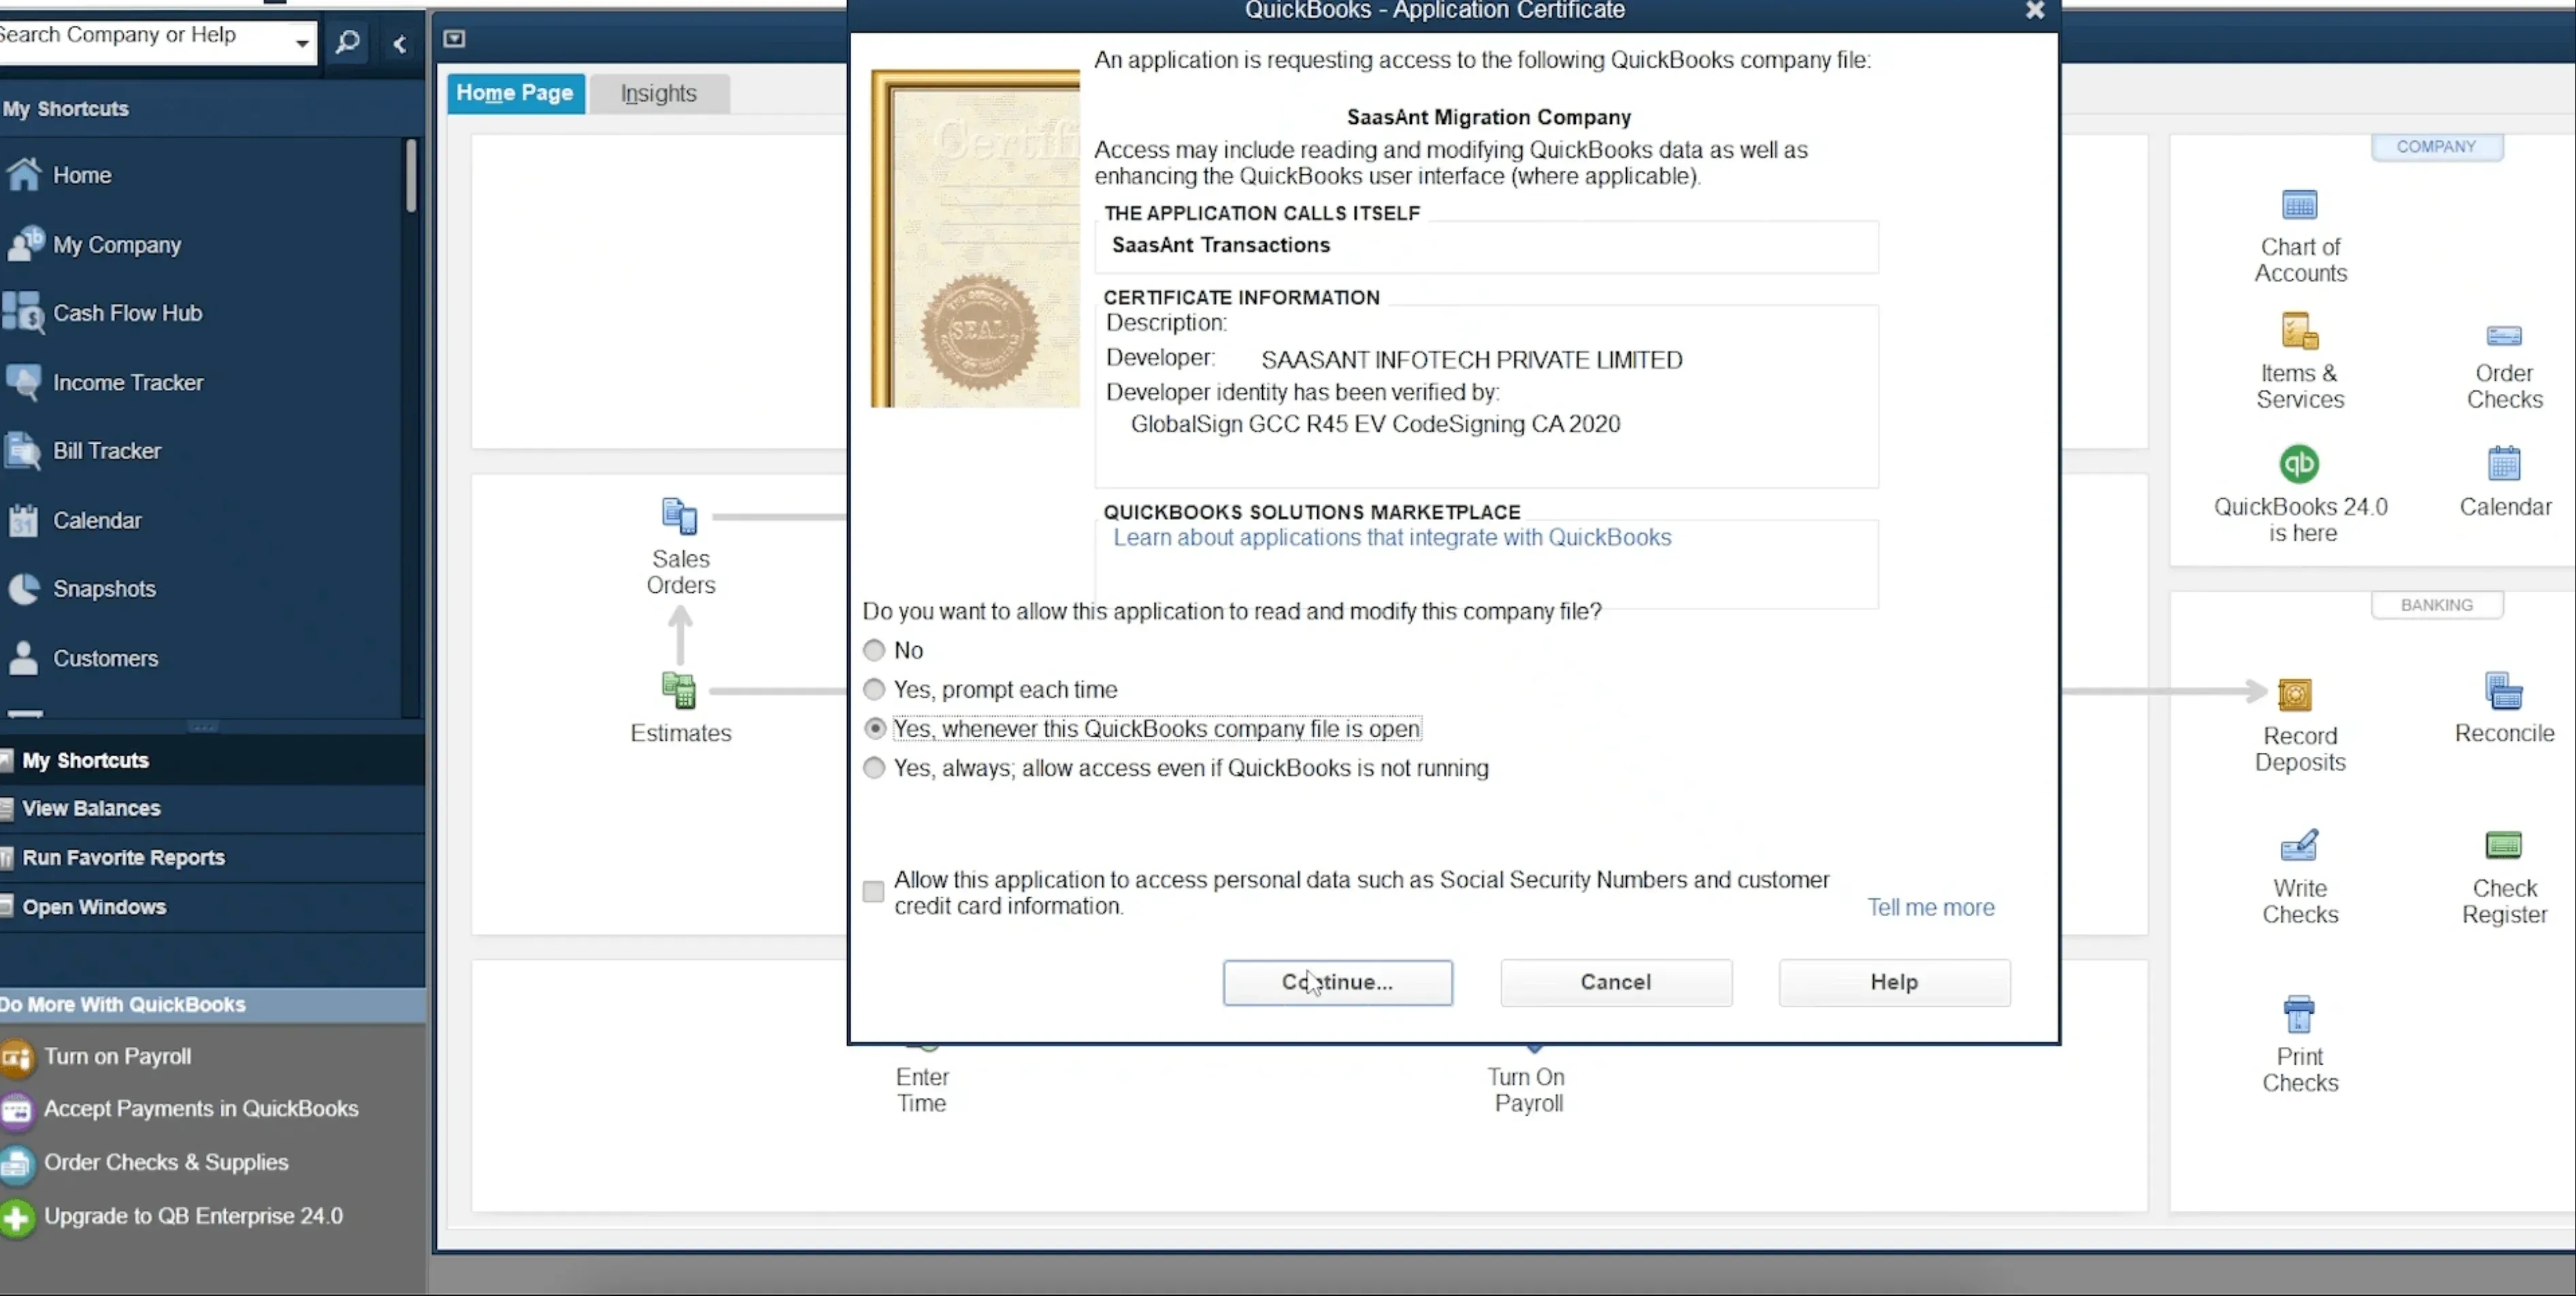This screenshot has height=1296, width=2576.
Task: Switch to Home Page tab
Action: 515,93
